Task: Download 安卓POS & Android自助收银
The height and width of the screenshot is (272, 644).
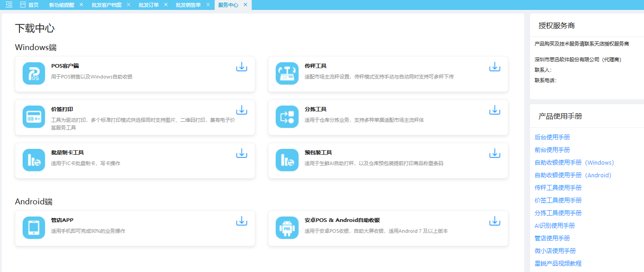Action: click(x=495, y=221)
